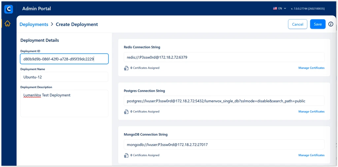Click the certificate icon under Redis Connection String
The width and height of the screenshot is (338, 167).
click(x=126, y=68)
